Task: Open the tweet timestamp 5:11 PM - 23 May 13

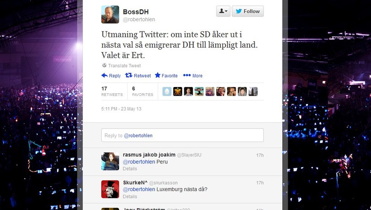Action: pyautogui.click(x=121, y=109)
